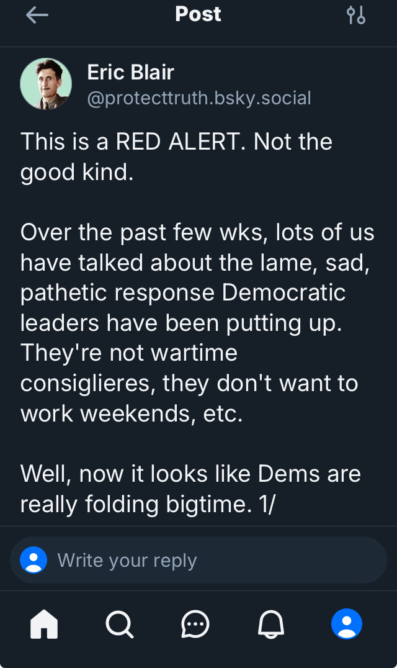Go back using the left arrow
Viewport: 397px width, 668px height.
click(37, 16)
